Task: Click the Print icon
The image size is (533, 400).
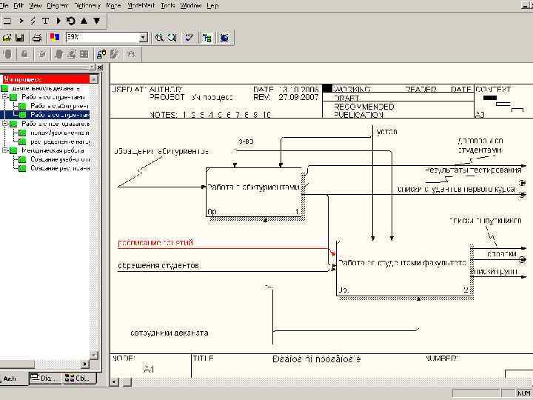Action: [37, 37]
